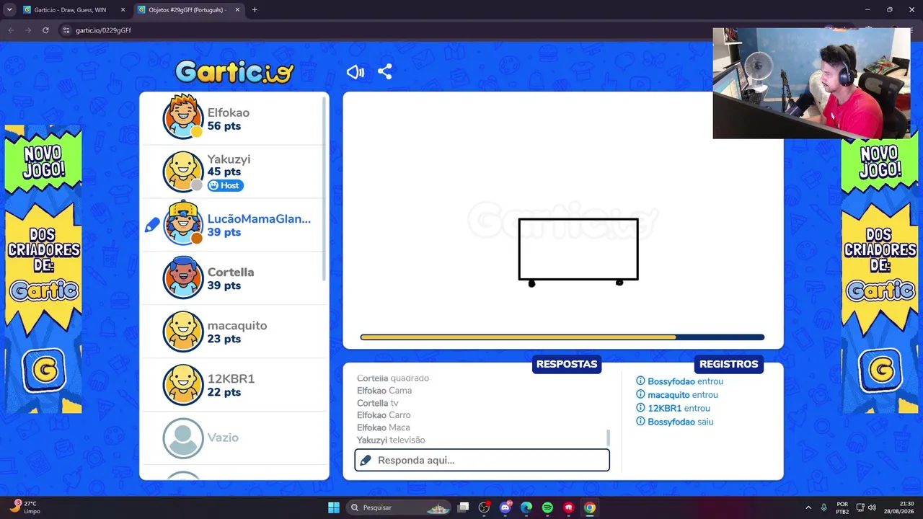Mute game sound via speaker icon
The width and height of the screenshot is (923, 519).
pos(355,72)
